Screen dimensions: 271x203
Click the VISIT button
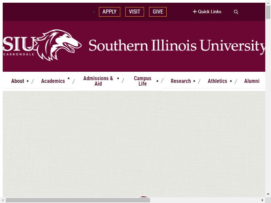click(x=134, y=12)
